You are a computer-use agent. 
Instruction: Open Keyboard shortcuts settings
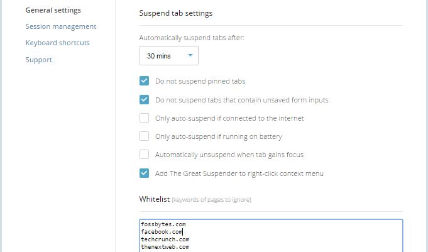tap(57, 43)
